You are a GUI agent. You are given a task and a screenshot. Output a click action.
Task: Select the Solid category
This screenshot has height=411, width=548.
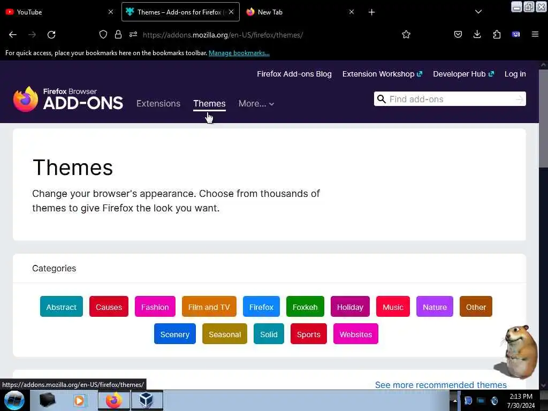tap(269, 334)
